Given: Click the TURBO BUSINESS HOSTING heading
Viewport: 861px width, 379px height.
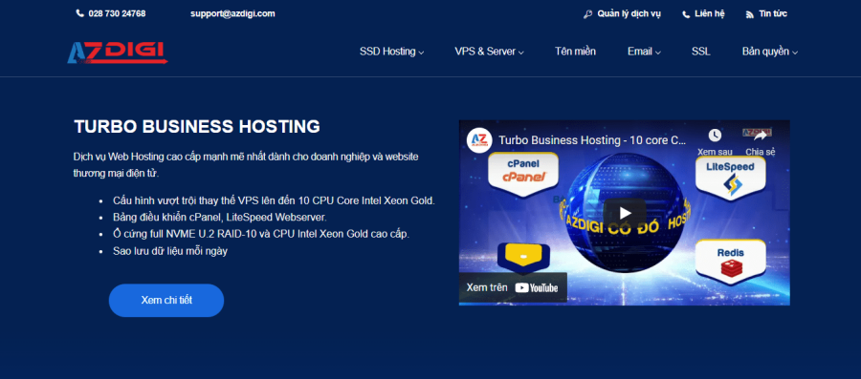Looking at the screenshot, I should coord(197,127).
